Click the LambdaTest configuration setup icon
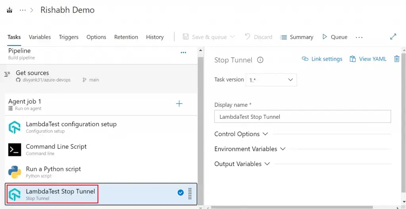 (x=15, y=127)
